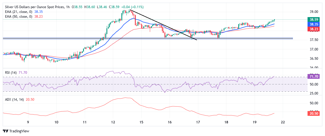325x136 pixels.
Task: Click date label 15 on time axis
Action: pyautogui.click(x=141, y=122)
